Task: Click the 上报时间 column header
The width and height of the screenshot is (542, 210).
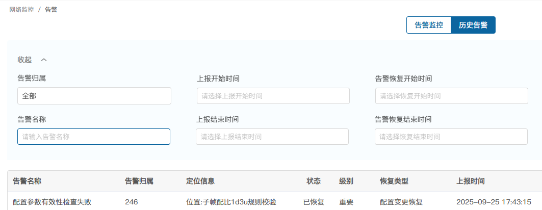Action: (471, 181)
